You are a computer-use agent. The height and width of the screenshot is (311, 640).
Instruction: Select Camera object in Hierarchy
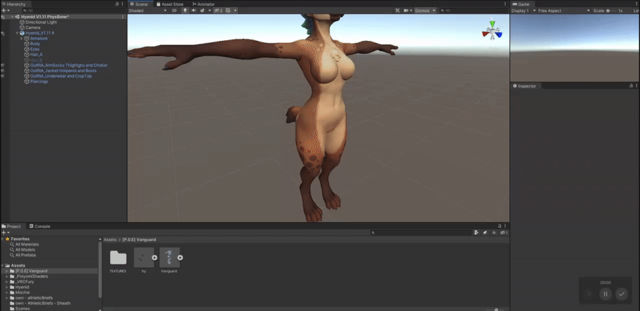[33, 28]
